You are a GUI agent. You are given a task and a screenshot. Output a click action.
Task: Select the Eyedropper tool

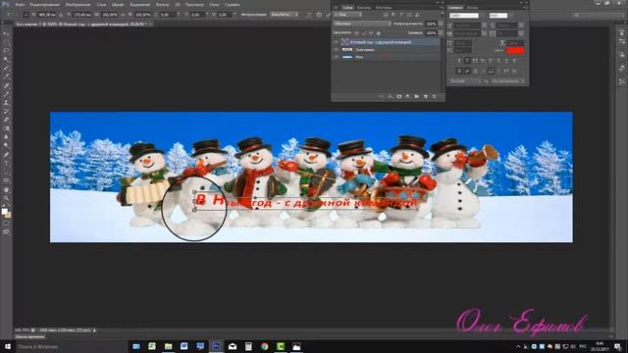[x=6, y=76]
